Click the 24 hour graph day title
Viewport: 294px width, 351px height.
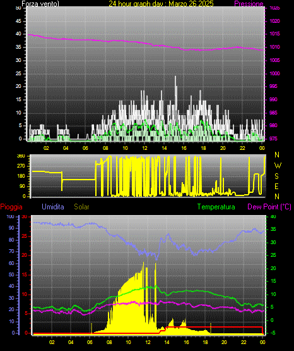[x=161, y=4]
